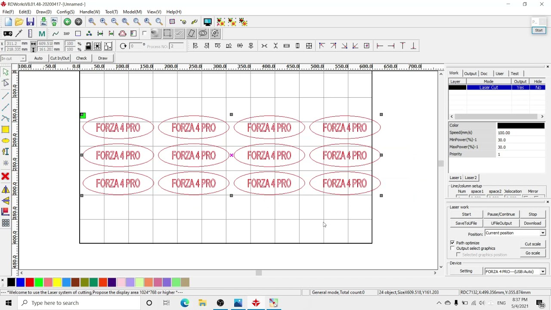This screenshot has width=551, height=310.
Task: Click the Move to bottom-right corner icon
Action: (x=344, y=46)
